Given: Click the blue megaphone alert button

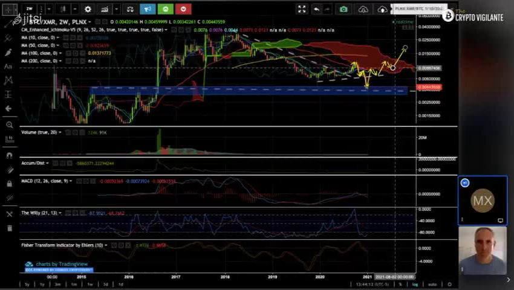Looking at the screenshot, I should [148, 9].
